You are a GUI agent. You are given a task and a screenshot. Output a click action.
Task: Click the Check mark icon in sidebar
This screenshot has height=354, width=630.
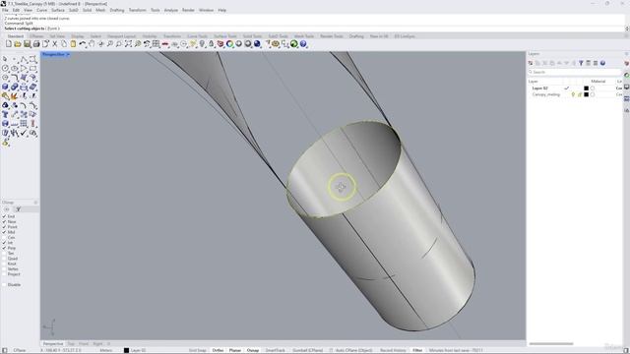point(24,133)
